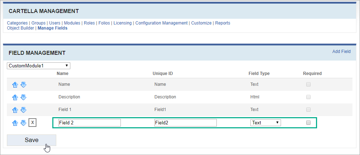Click the Required column header

tap(312, 74)
